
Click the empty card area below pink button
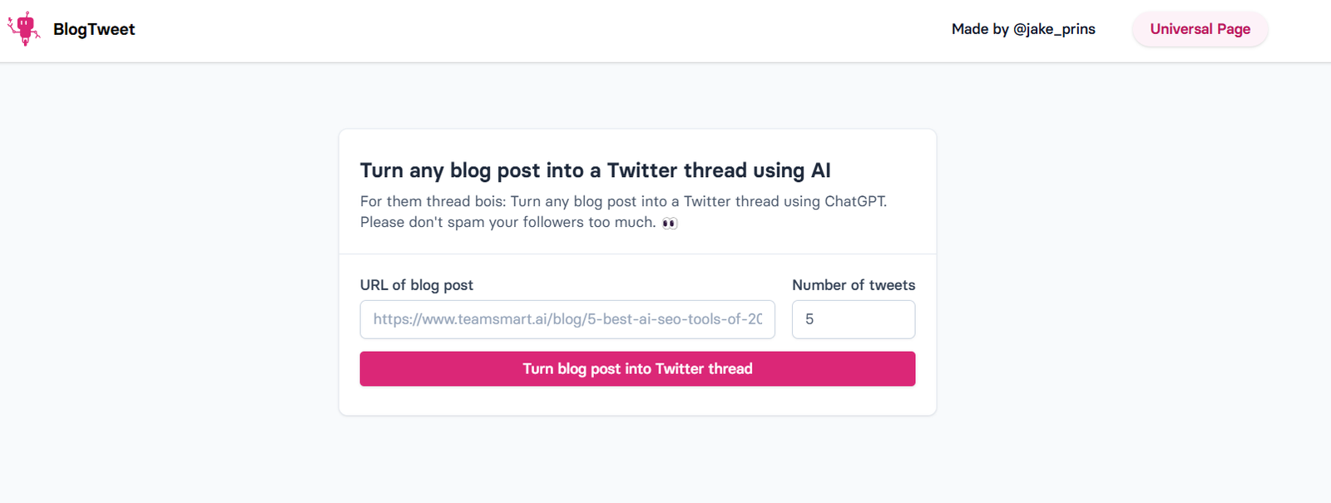(x=637, y=401)
